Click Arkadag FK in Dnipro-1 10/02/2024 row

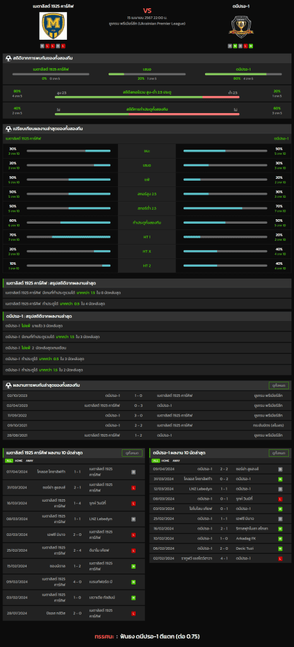pyautogui.click(x=245, y=538)
